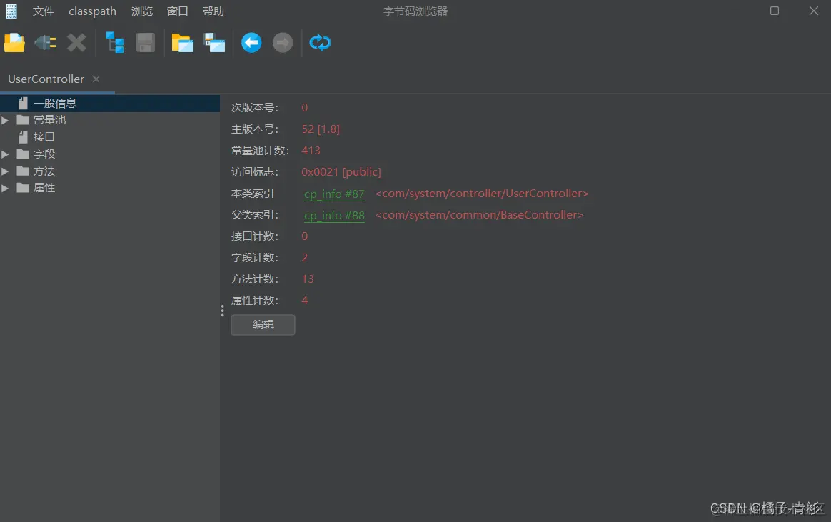This screenshot has width=831, height=522.
Task: Expand the 方法 node arrow
Action: (5, 171)
